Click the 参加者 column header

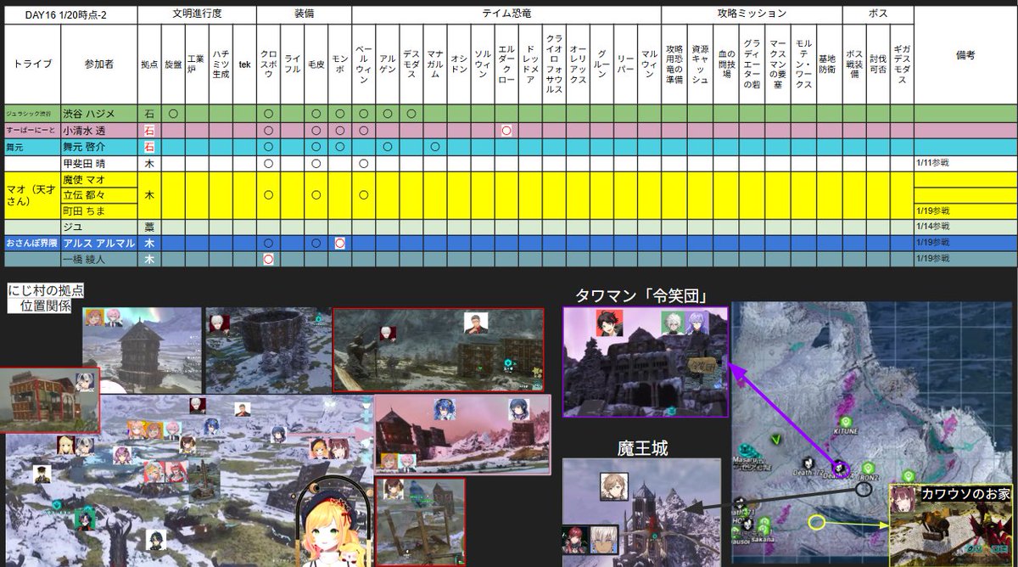click(x=99, y=64)
